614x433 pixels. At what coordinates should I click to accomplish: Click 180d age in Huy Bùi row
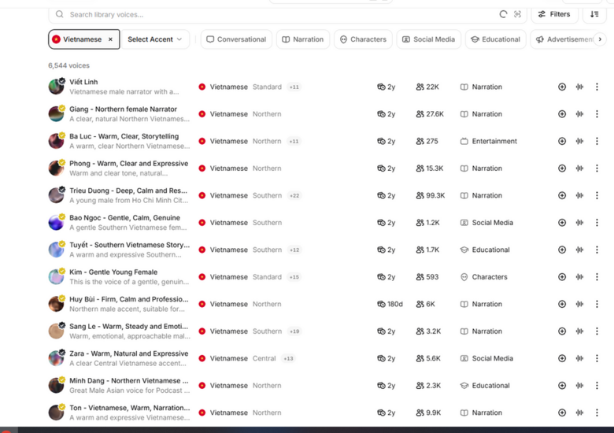point(390,304)
